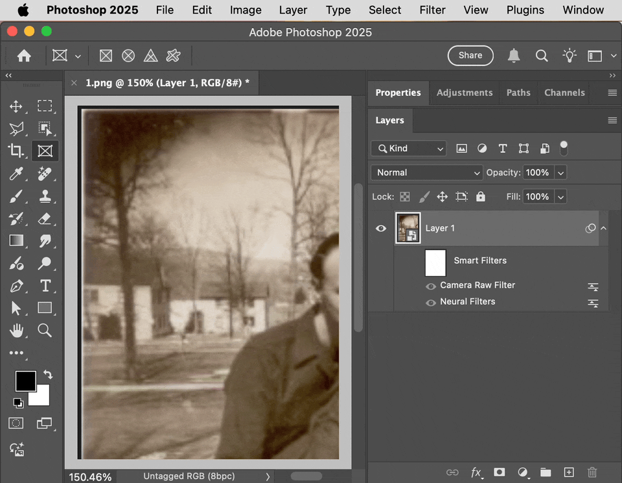Expand status bar info arrow
The height and width of the screenshot is (483, 622).
268,477
